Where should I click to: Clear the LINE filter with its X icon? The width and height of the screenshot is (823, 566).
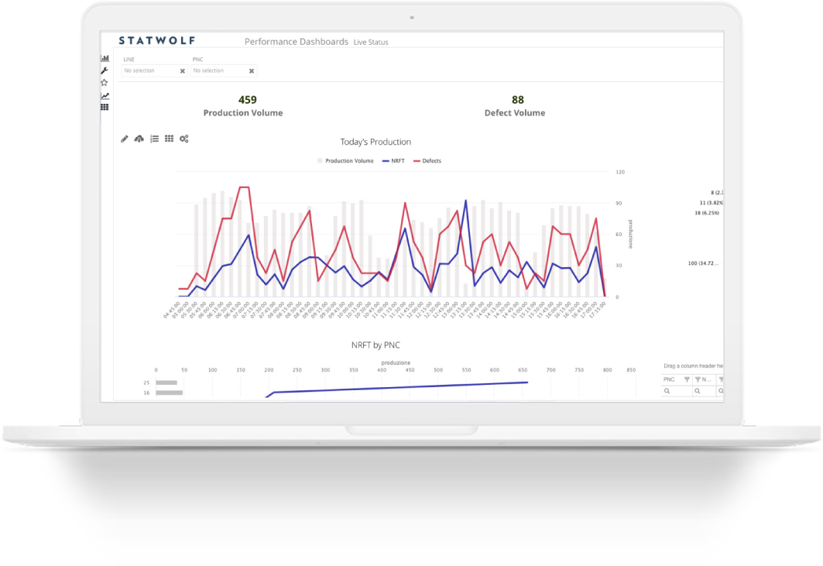point(183,71)
